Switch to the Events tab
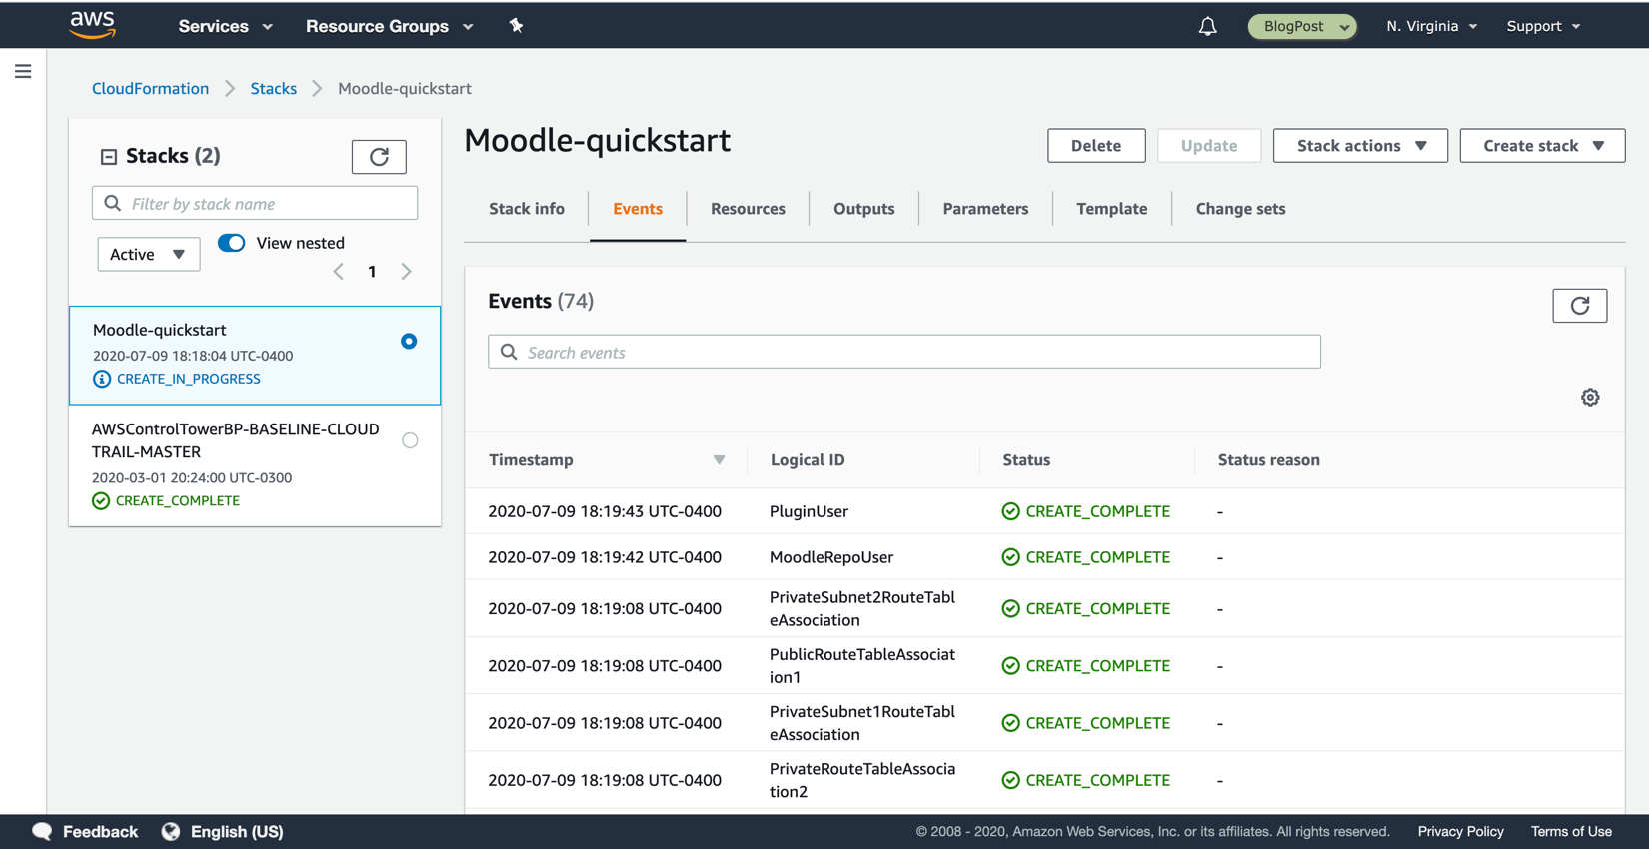This screenshot has height=849, width=1649. [x=638, y=209]
